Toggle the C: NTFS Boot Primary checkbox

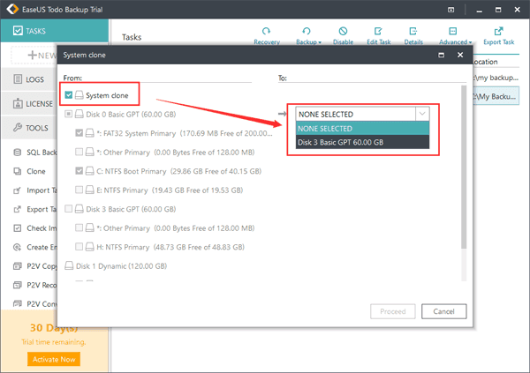(x=79, y=171)
